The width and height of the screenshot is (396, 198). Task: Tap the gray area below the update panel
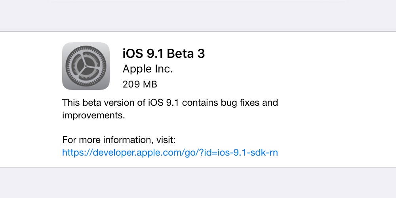198,183
